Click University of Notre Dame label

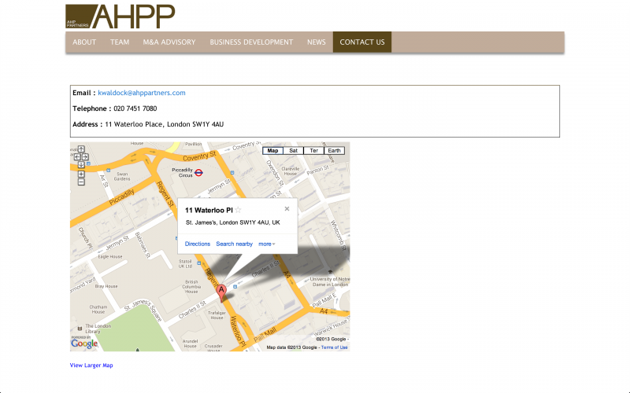[x=330, y=281]
